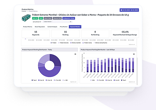Toggle 11 to 16 in bar chart legend

click(109, 80)
